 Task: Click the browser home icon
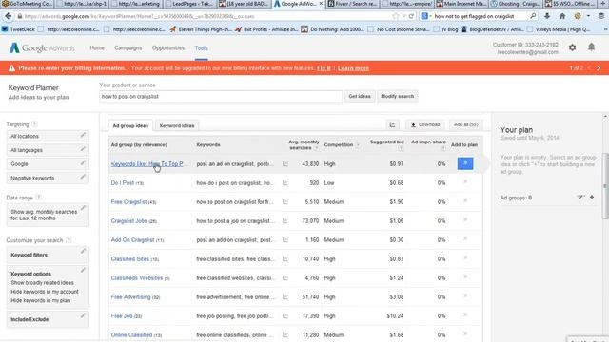click(x=562, y=16)
